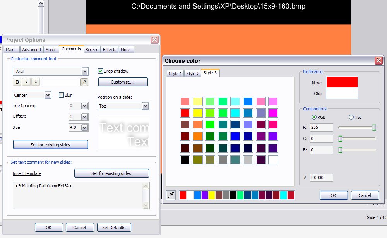The image size is (387, 238).
Task: Select the cyan swatch in second palette row
Action: point(235,113)
